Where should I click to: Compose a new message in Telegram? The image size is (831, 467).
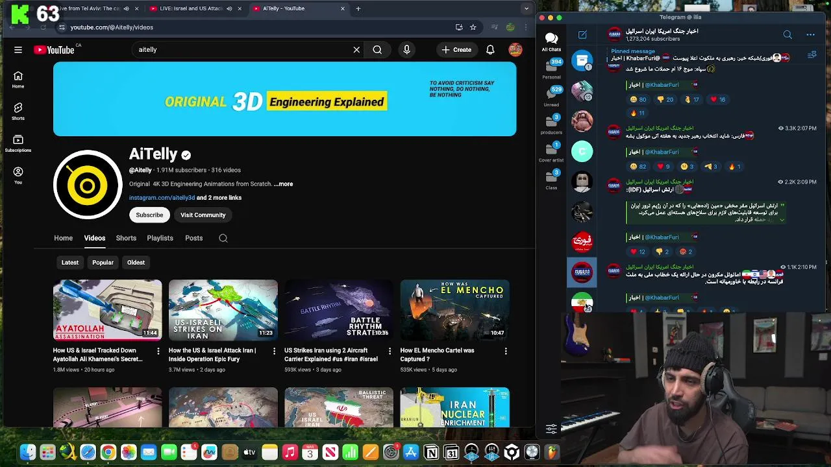tap(582, 34)
